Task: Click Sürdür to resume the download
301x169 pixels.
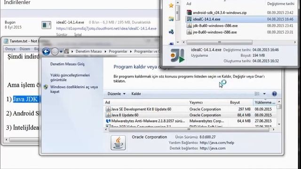Action: tap(62, 35)
